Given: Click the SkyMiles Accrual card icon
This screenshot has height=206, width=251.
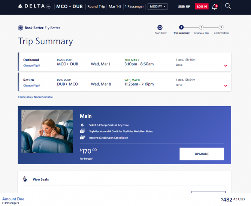Looking at the screenshot, I should pos(82,131).
